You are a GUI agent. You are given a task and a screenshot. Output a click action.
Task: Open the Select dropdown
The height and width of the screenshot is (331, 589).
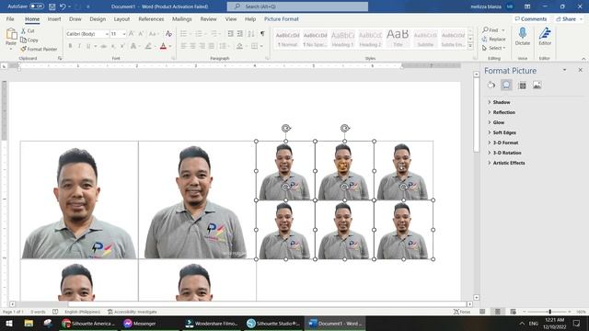(494, 48)
